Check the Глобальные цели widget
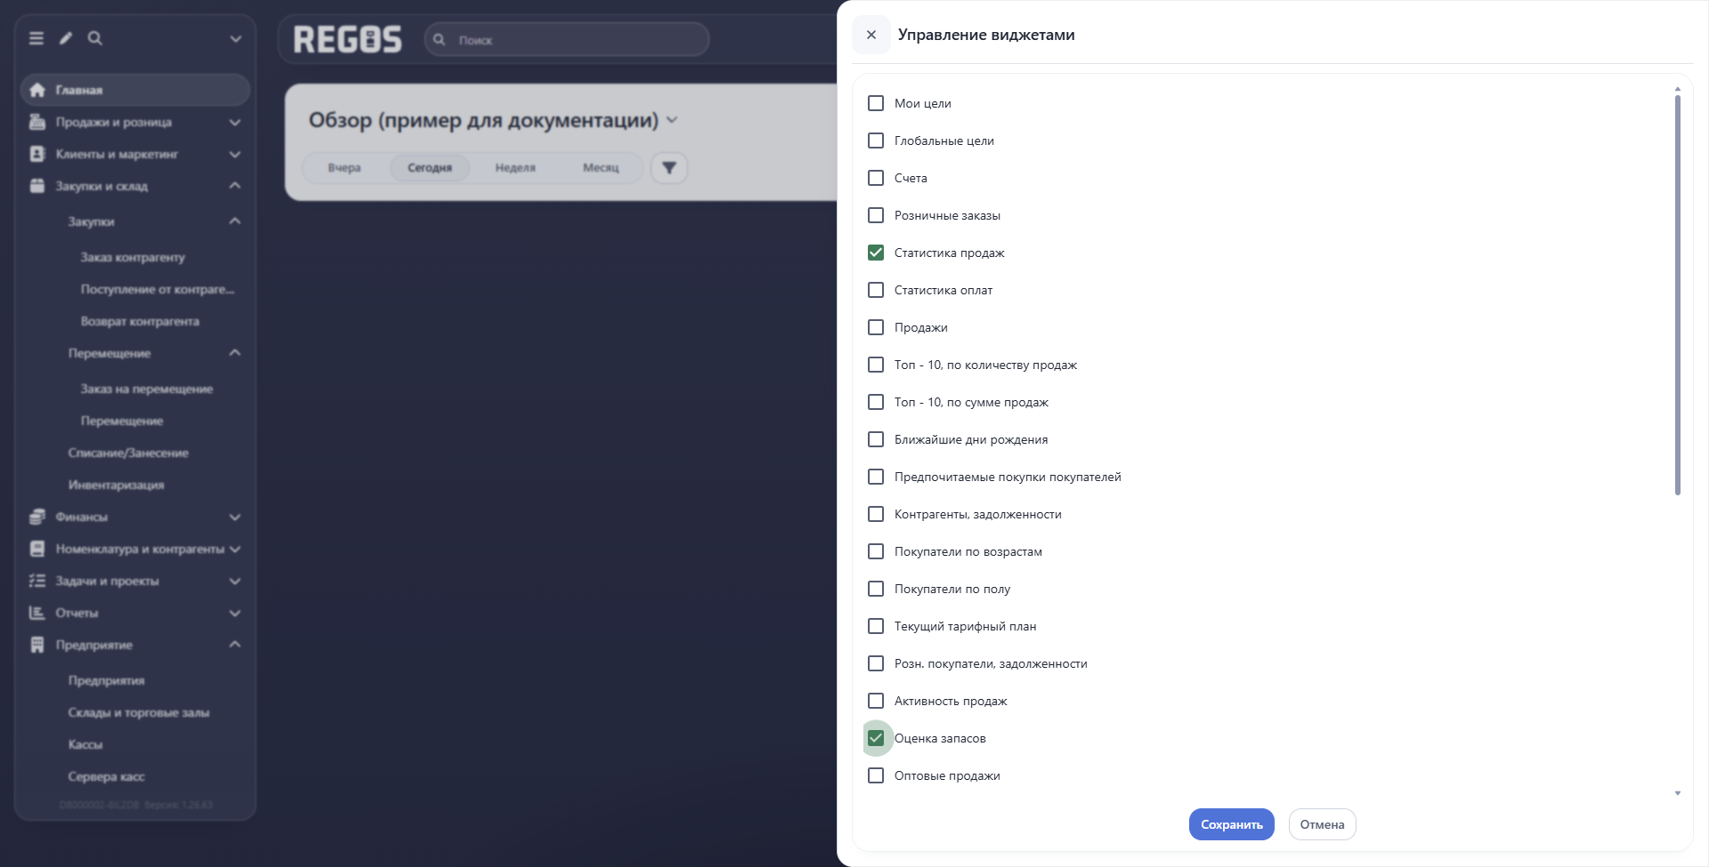 [876, 140]
